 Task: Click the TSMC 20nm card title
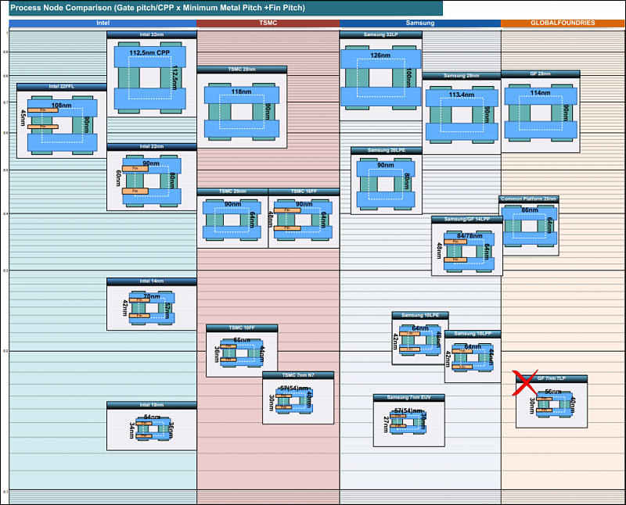pos(232,192)
